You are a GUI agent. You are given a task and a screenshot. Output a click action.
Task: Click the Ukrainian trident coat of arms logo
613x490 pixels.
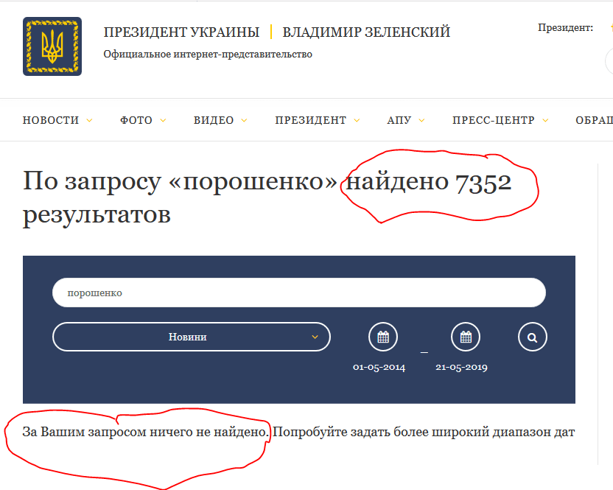(x=52, y=46)
